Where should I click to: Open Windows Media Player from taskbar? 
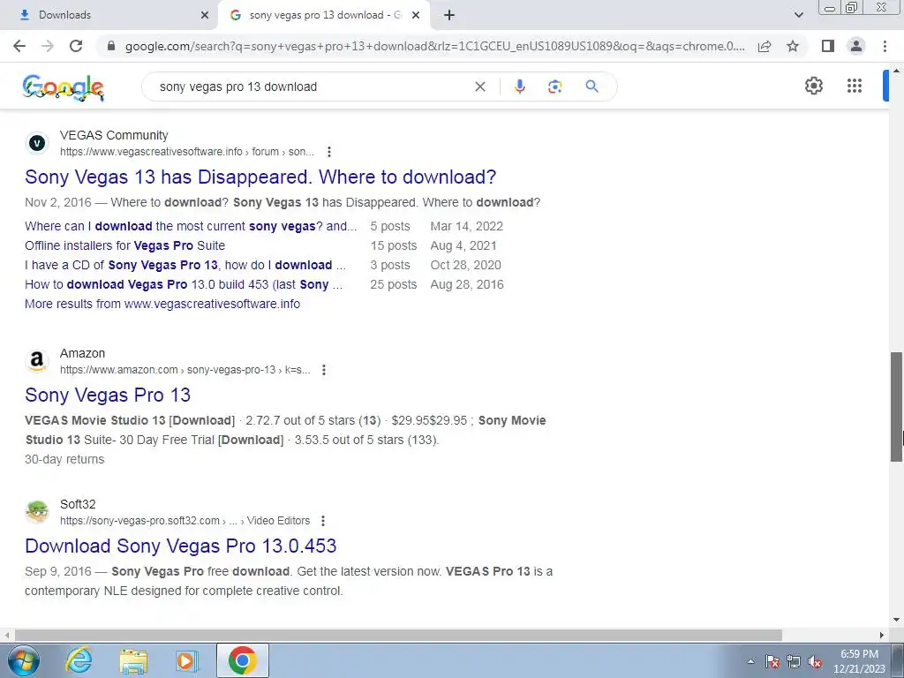click(187, 660)
